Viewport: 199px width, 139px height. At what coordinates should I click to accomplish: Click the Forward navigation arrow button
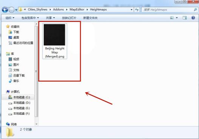12,10
